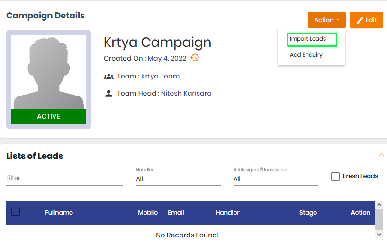Click the Email column header
The image size is (387, 244).
[176, 213]
